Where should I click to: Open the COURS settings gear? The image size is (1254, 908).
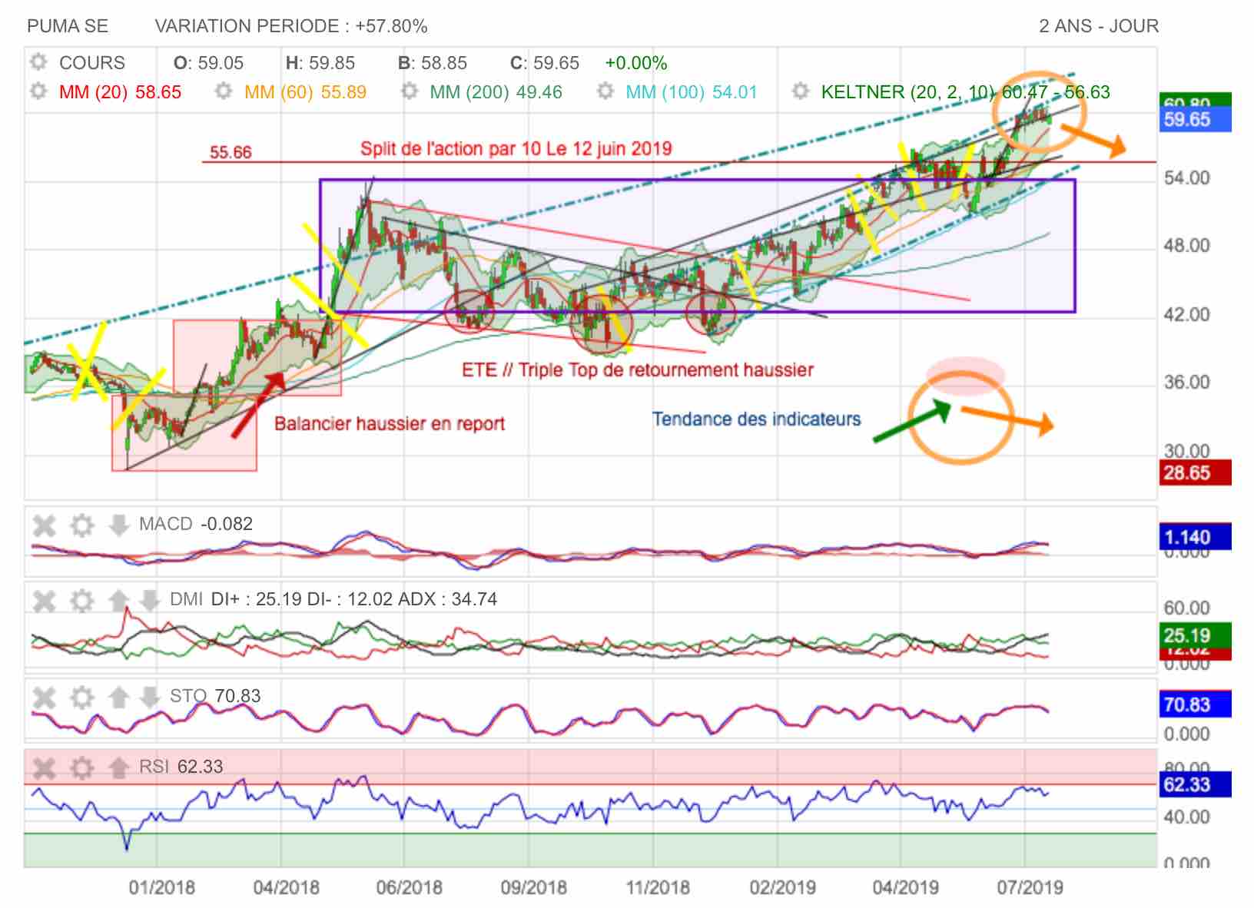(x=38, y=62)
